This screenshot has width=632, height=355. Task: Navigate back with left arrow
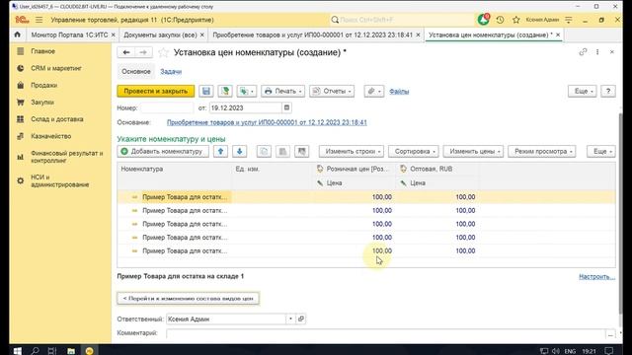pyautogui.click(x=126, y=52)
